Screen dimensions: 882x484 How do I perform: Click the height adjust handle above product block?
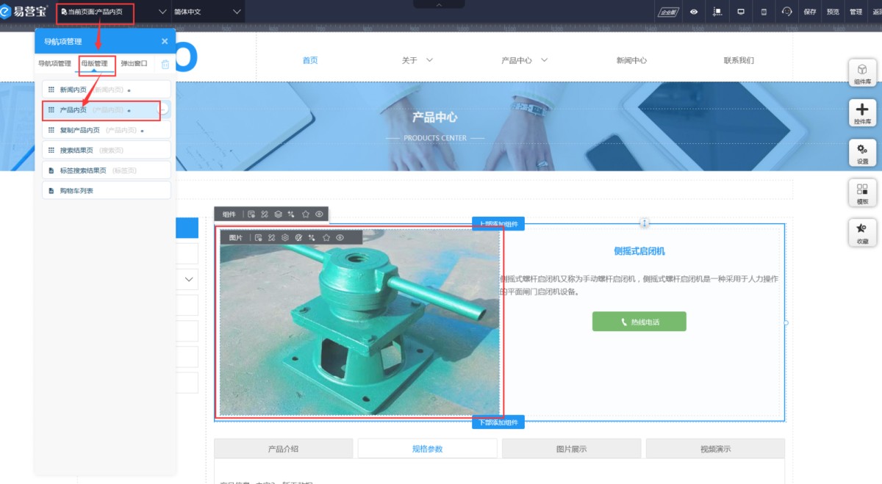pos(645,223)
